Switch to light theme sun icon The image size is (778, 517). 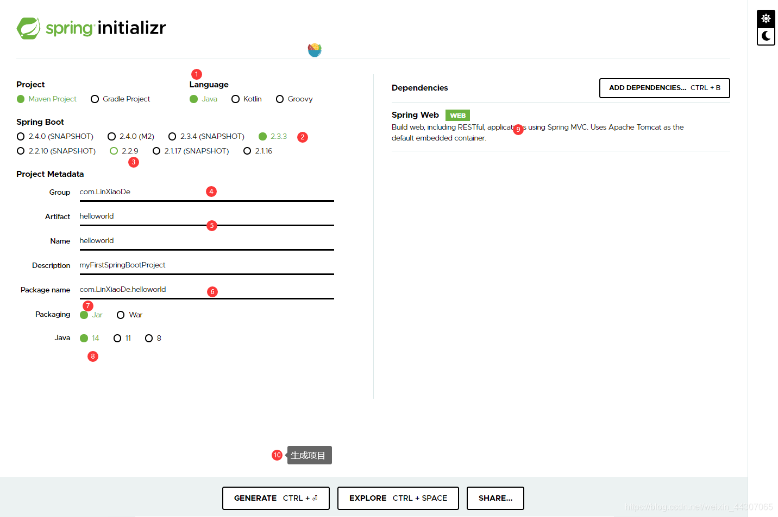(766, 18)
